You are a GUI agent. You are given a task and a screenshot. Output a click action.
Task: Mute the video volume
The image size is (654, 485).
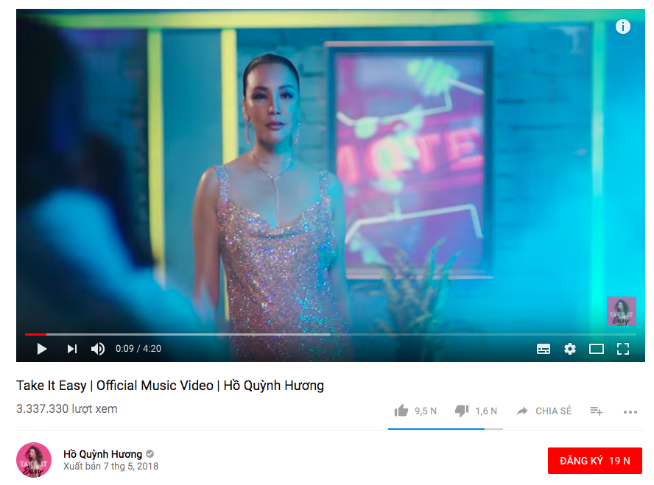(x=98, y=349)
